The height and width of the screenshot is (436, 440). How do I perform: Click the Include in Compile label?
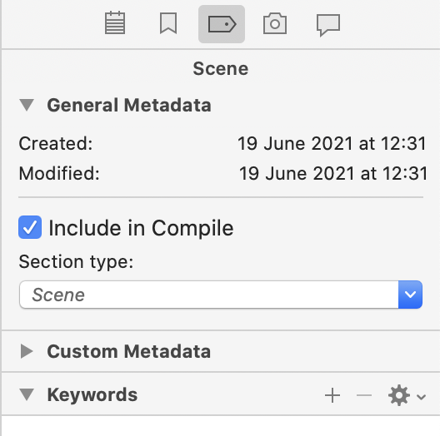[141, 228]
